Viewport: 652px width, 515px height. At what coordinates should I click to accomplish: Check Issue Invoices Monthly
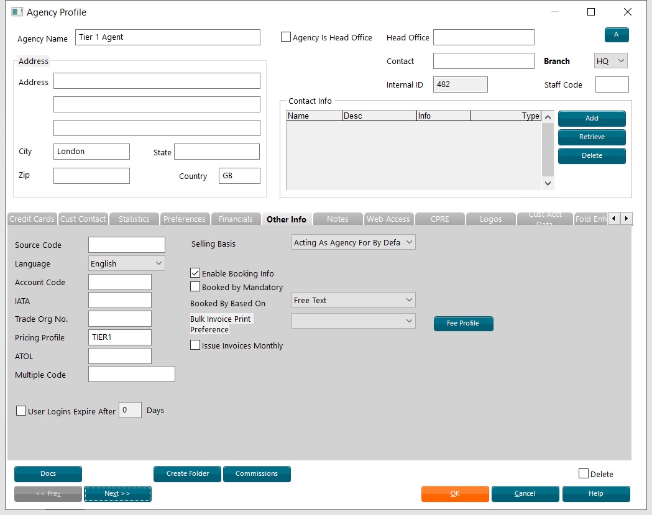coord(195,345)
